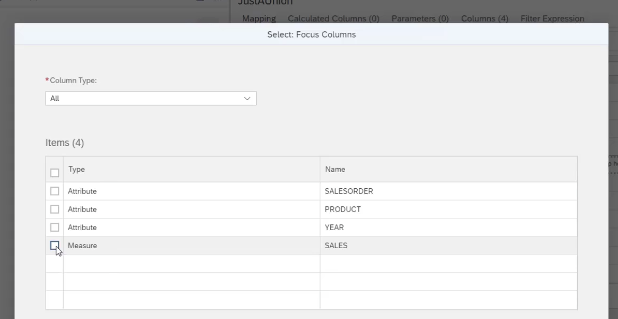Image resolution: width=618 pixels, height=319 pixels.
Task: Click the Attribute type cell in YEAR row
Action: click(x=82, y=227)
